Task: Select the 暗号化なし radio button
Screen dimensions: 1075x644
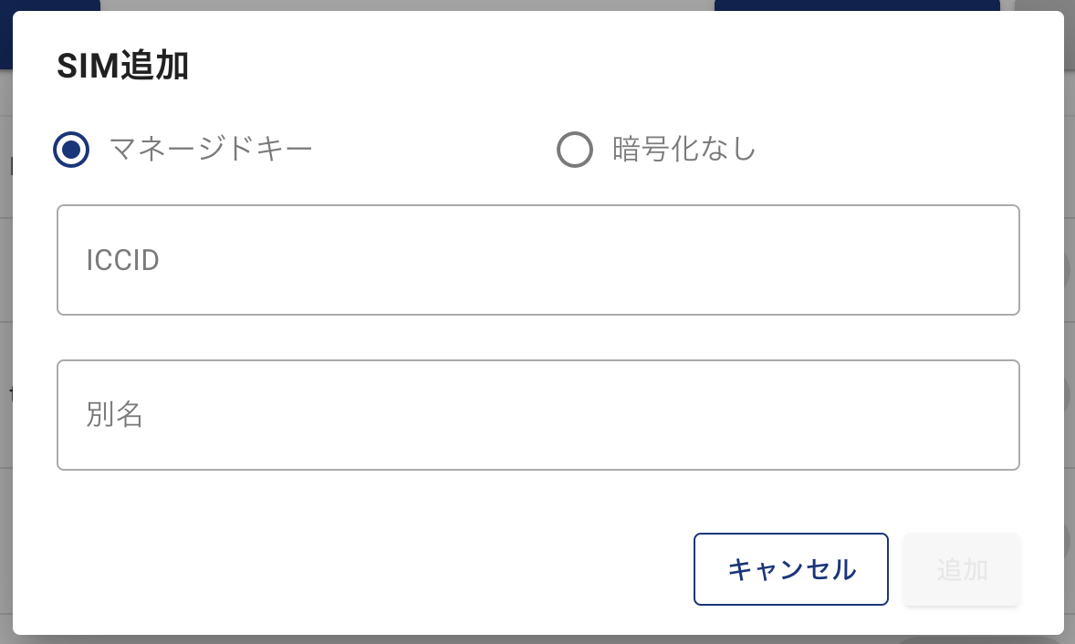Action: click(x=575, y=150)
